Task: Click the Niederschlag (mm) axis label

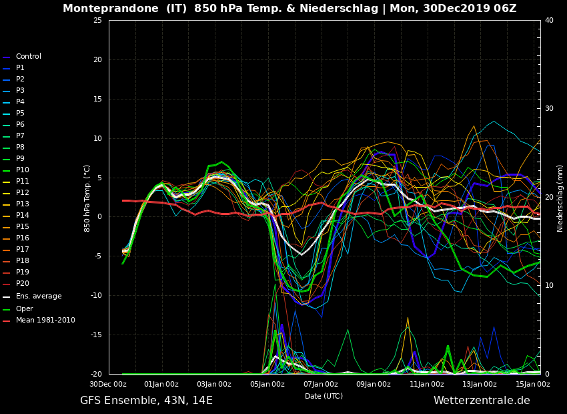Action: (560, 198)
